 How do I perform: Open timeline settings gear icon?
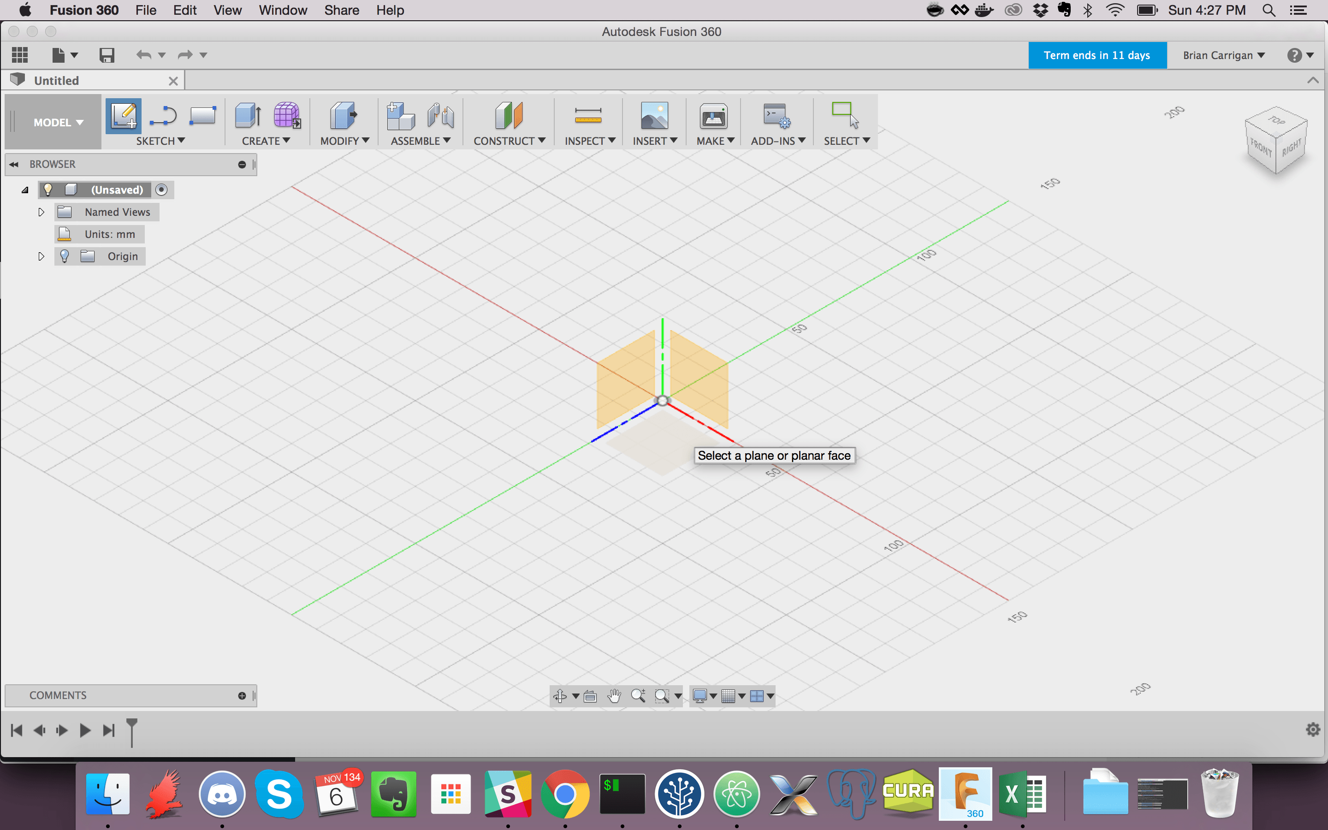point(1313,729)
